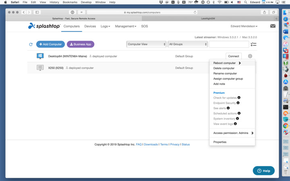This screenshot has width=290, height=181.
Task: Click Dropbox icon in menu bar
Action: (x=161, y=2)
